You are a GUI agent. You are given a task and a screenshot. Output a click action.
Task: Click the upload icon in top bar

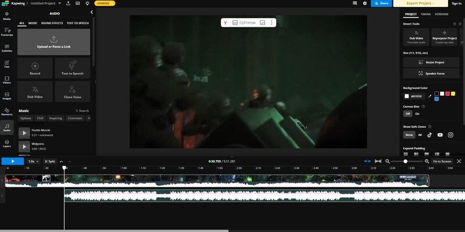[x=68, y=3]
